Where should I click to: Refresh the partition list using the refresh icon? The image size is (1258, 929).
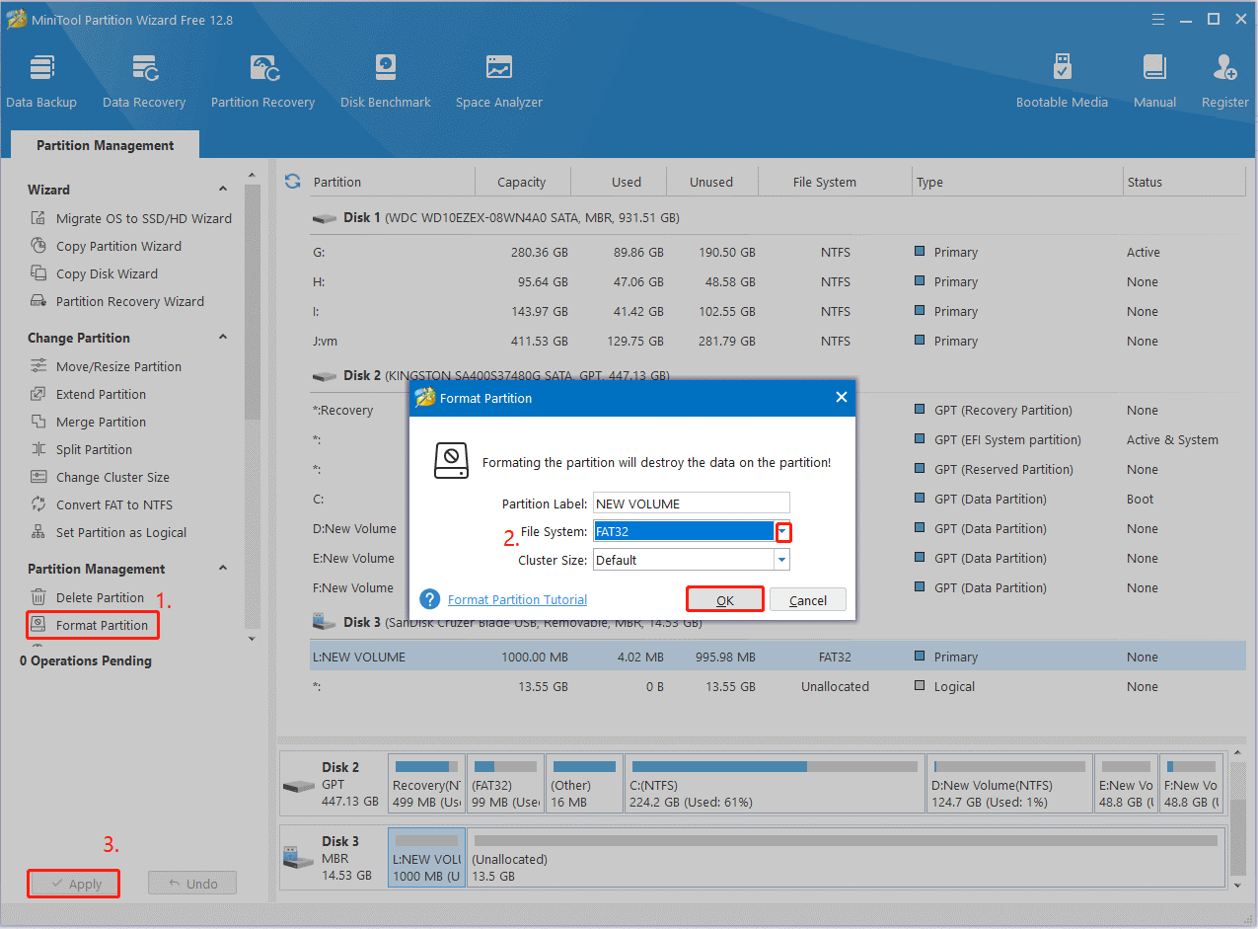click(x=292, y=182)
